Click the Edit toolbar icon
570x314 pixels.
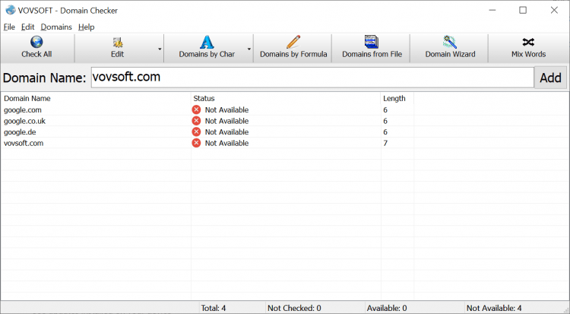[117, 43]
